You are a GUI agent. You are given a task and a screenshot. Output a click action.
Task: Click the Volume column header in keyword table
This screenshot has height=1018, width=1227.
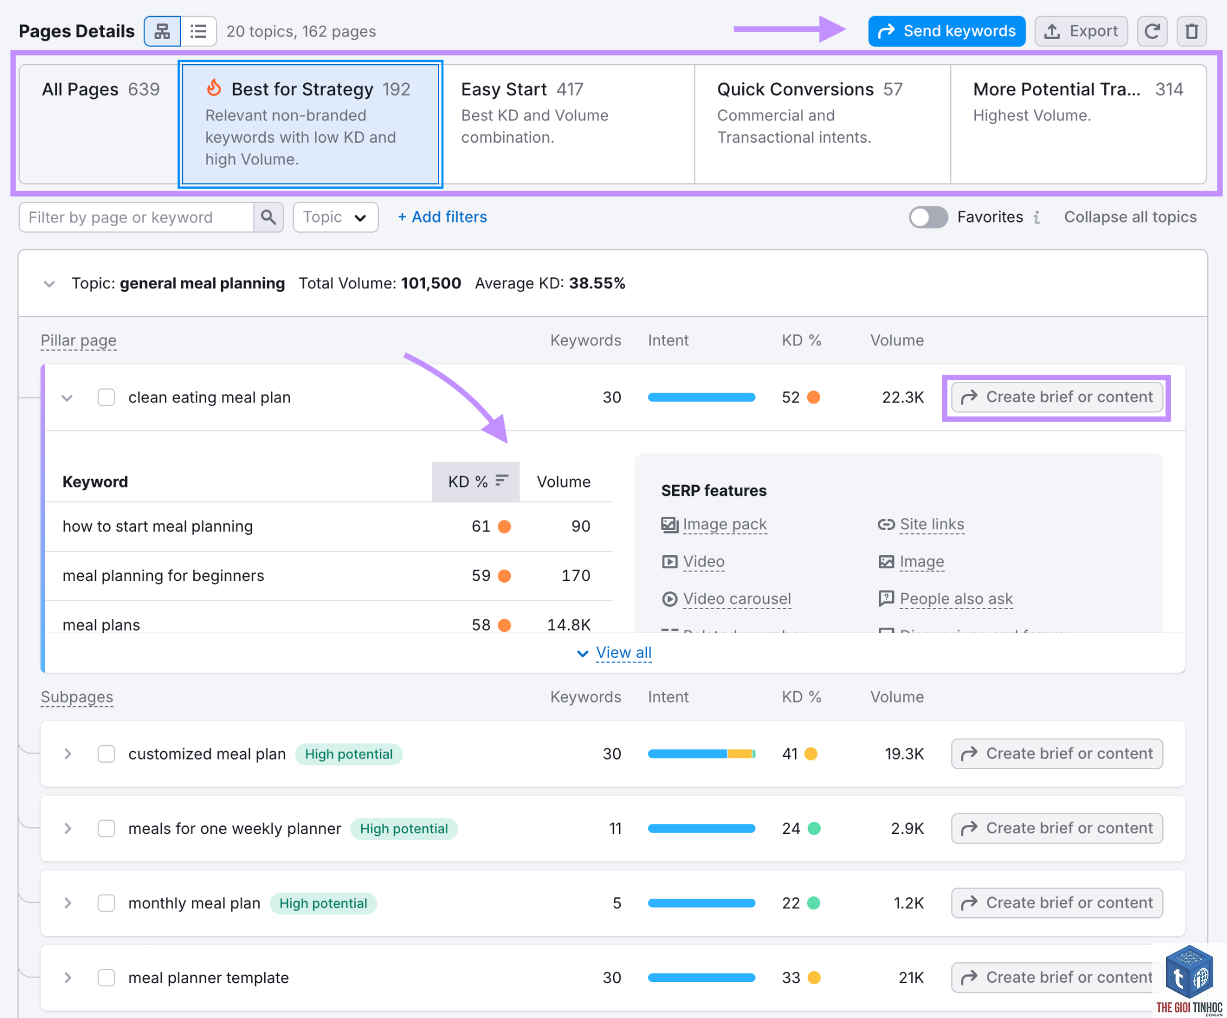pyautogui.click(x=563, y=482)
